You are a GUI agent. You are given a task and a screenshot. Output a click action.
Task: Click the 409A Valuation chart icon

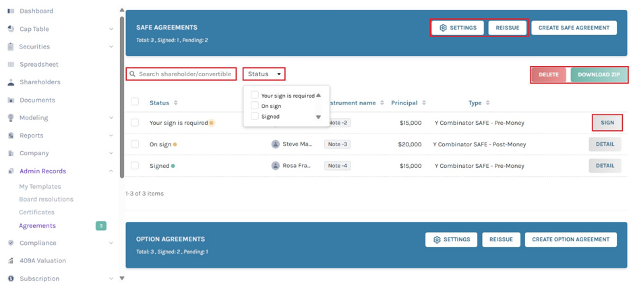tap(11, 261)
